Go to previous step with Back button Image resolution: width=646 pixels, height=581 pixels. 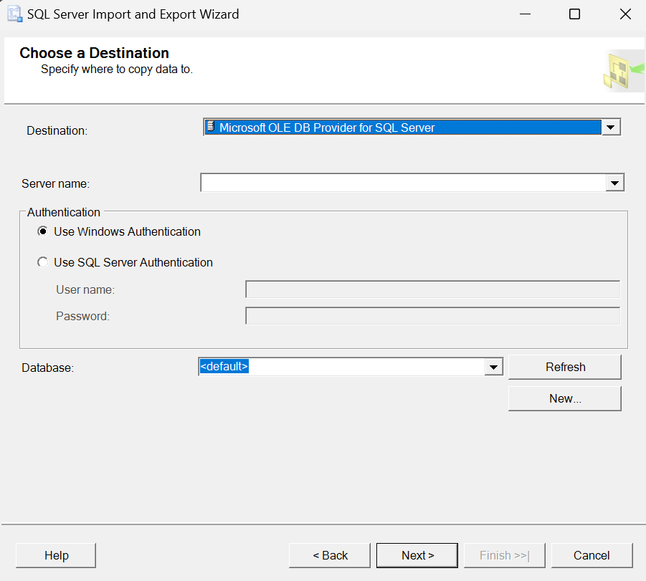(330, 555)
